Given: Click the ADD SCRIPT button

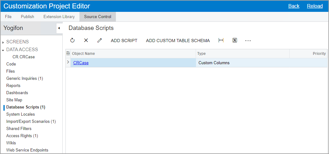Looking at the screenshot, I should pos(124,41).
